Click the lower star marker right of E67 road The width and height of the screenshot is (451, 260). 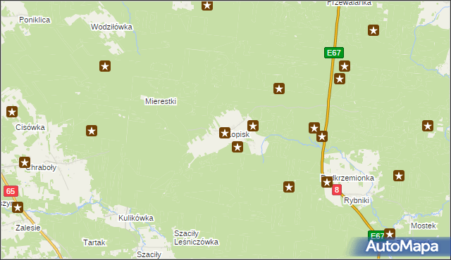340,79
